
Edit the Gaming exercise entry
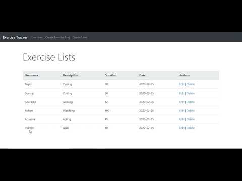[x=181, y=102]
